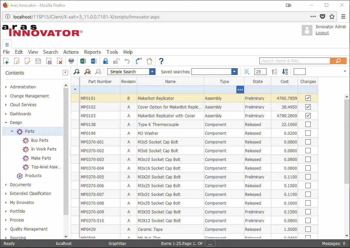This screenshot has height=248, width=350.
Task: Open the Tools menu
Action: click(112, 52)
